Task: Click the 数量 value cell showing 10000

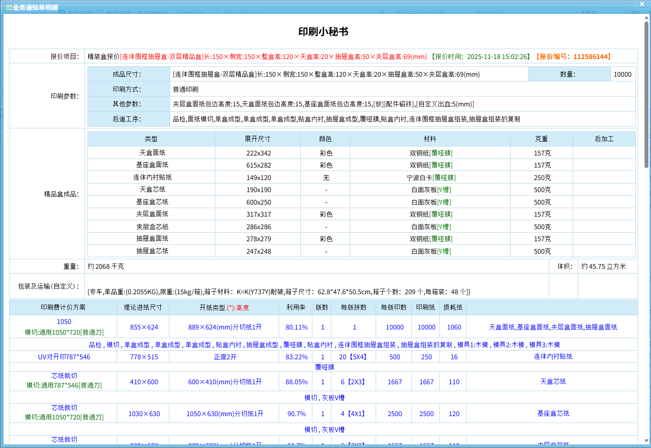Action: (x=622, y=74)
